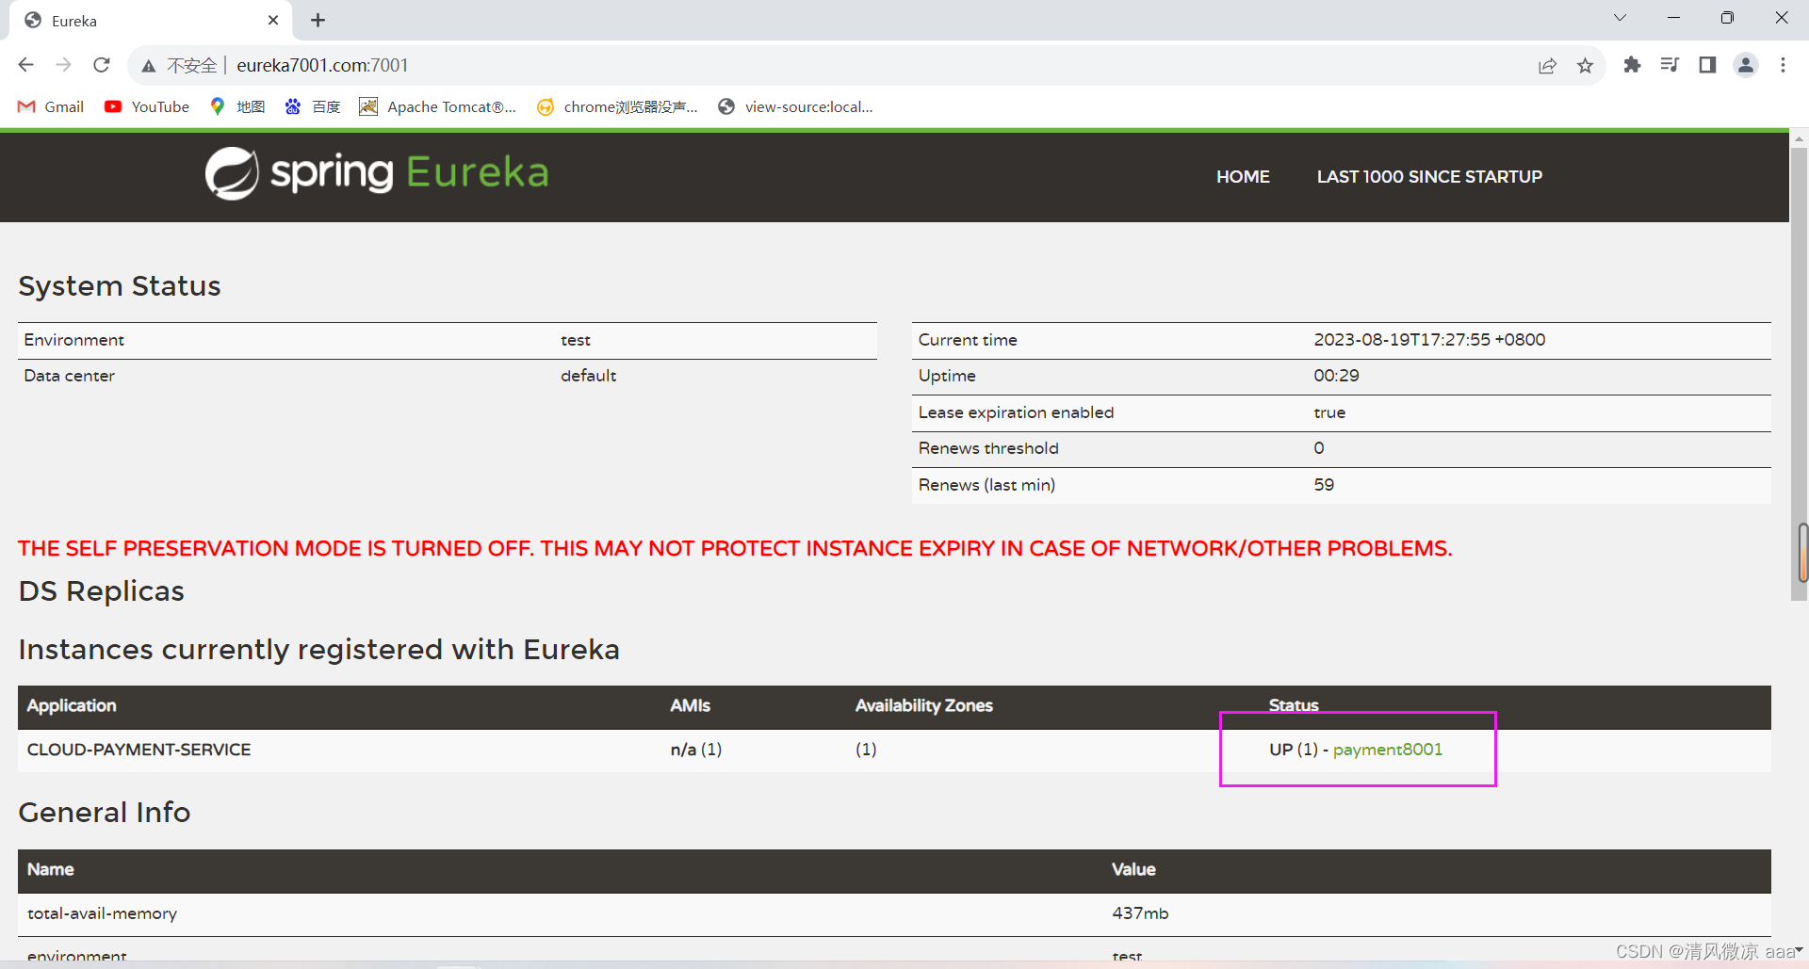Close the Chrome browser window

pyautogui.click(x=1782, y=18)
